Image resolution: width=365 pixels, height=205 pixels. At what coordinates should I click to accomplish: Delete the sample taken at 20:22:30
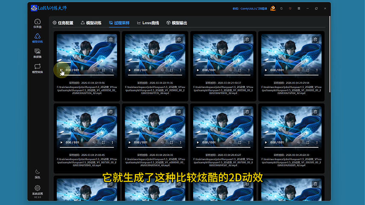pyautogui.click(x=315, y=112)
